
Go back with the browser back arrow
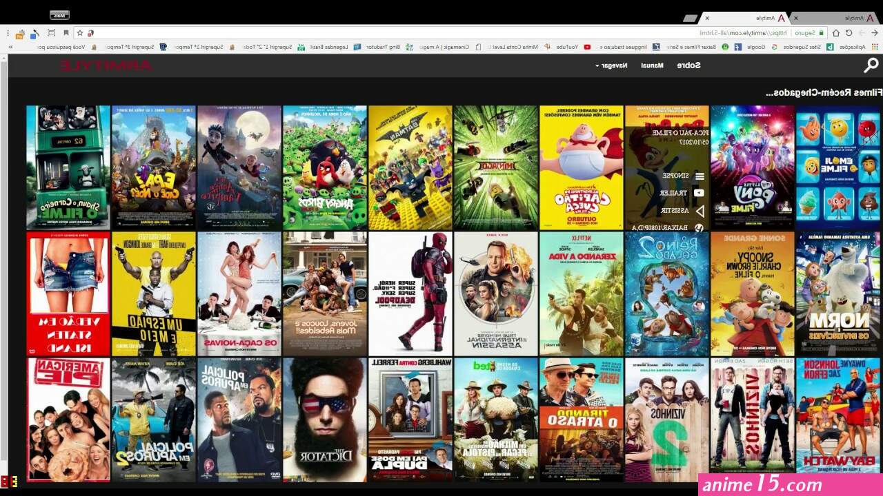pos(874,32)
